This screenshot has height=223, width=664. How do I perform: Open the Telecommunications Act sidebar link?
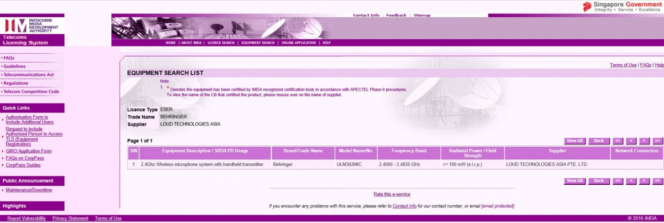(29, 75)
